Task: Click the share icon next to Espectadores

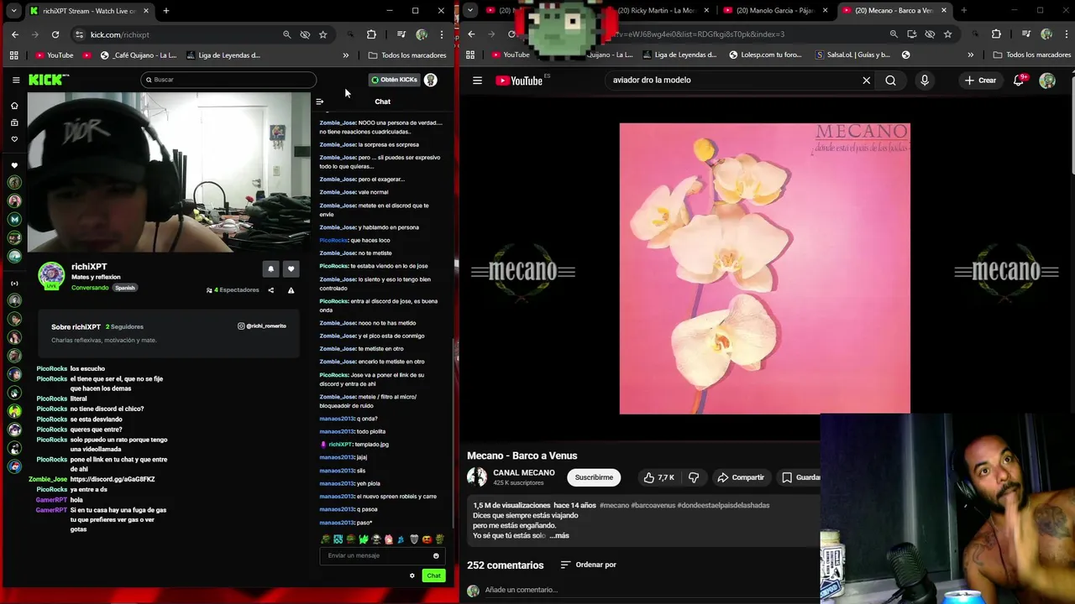Action: pos(270,290)
